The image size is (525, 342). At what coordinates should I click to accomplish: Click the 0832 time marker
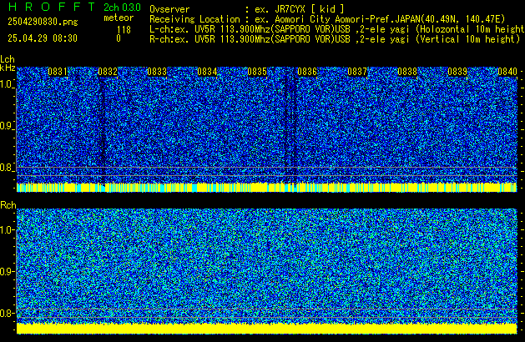(x=108, y=72)
